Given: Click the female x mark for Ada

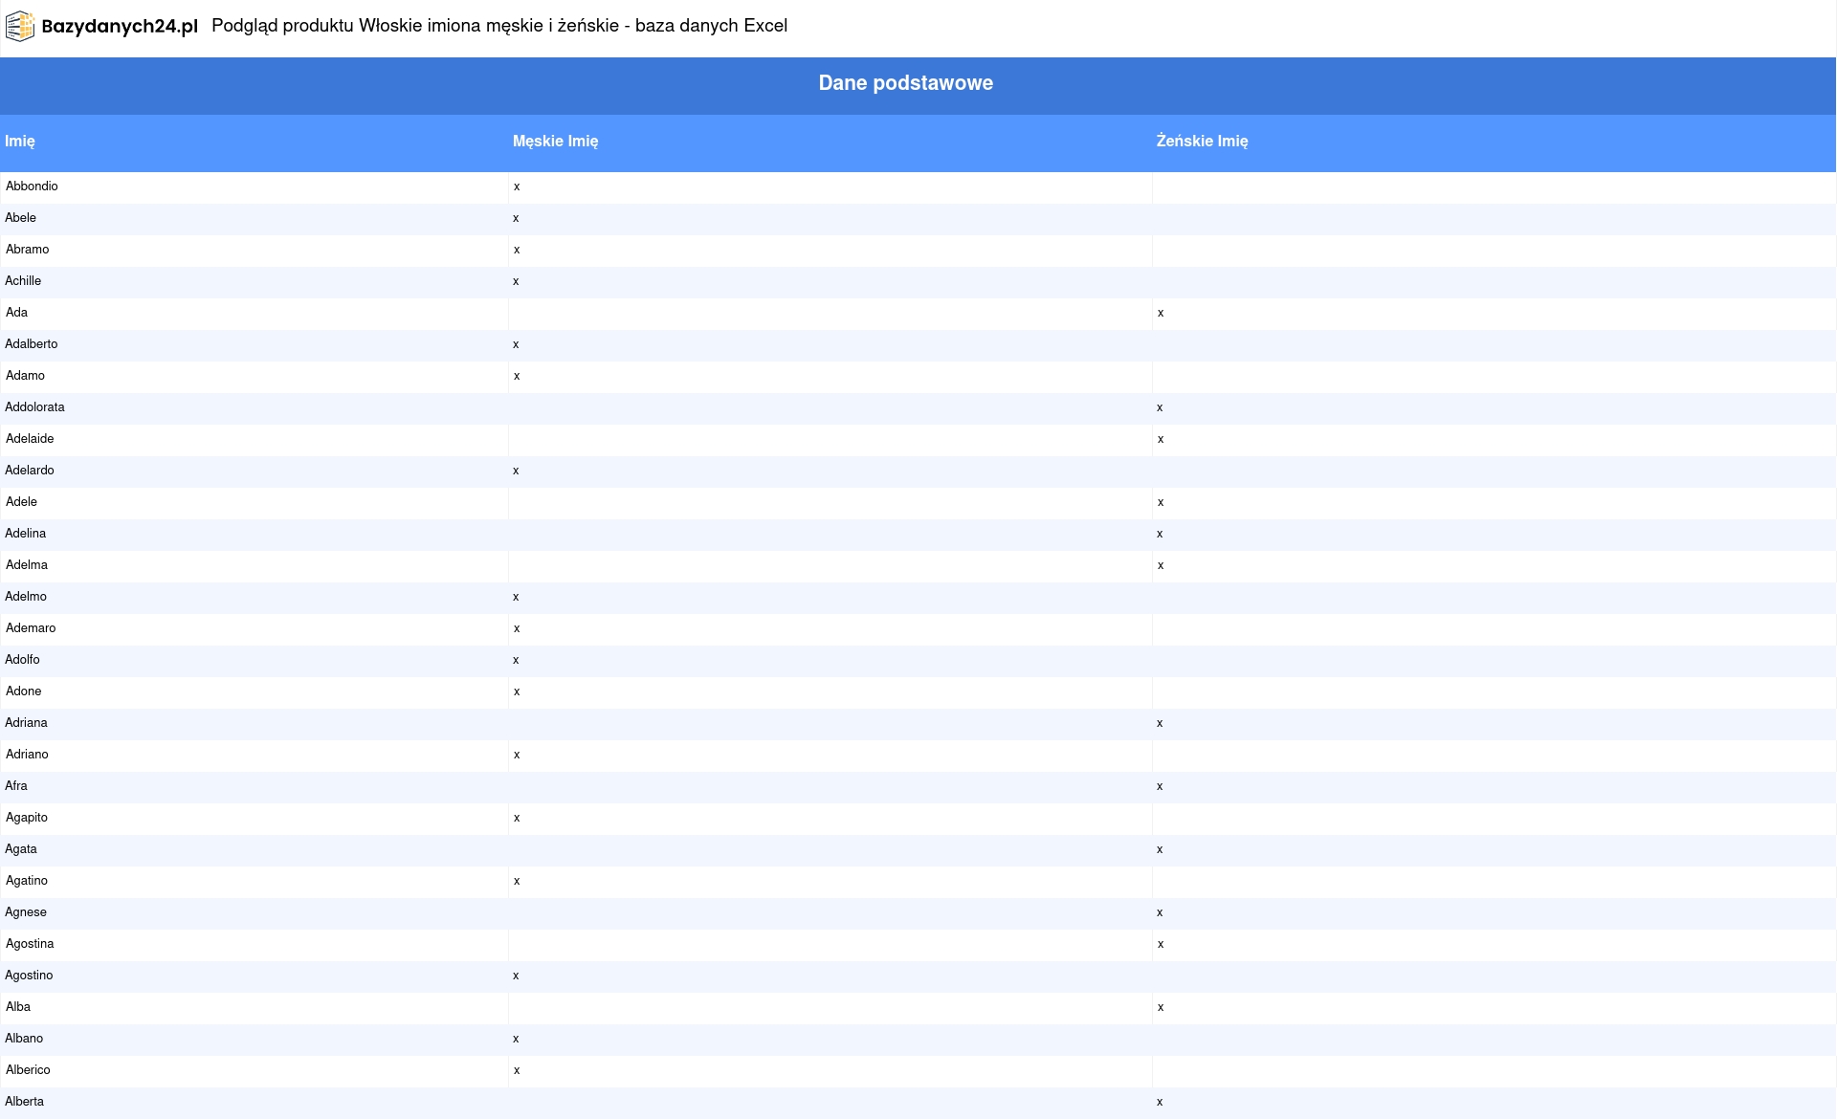Looking at the screenshot, I should tap(1161, 313).
